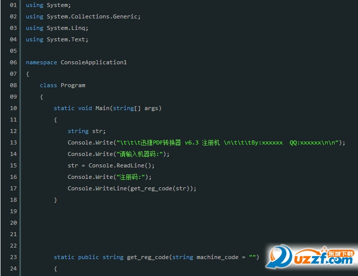Image resolution: width=358 pixels, height=276 pixels.
Task: Click 'System.Collections.Generic;' on line 02
Action: [x=94, y=16]
